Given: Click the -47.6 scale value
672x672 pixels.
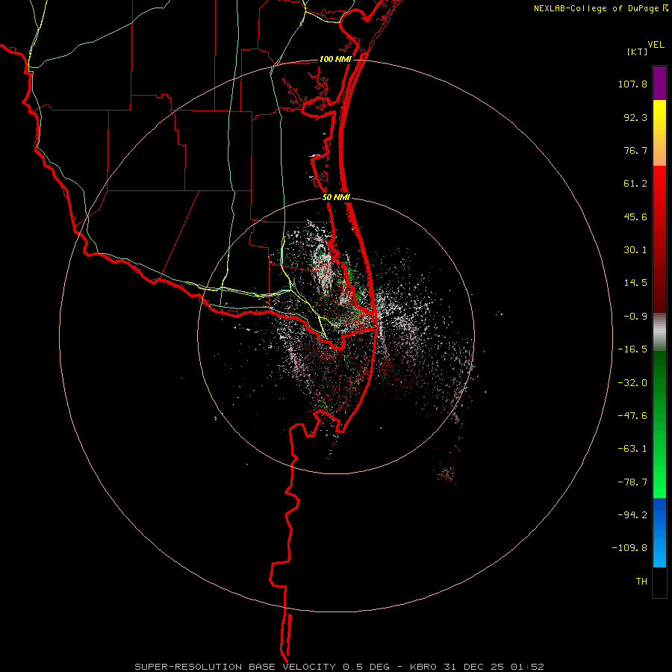Looking at the screenshot, I should tap(632, 416).
